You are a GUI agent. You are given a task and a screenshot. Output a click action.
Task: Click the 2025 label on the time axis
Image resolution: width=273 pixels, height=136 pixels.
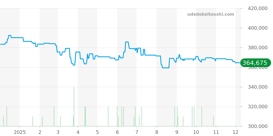(x=20, y=132)
